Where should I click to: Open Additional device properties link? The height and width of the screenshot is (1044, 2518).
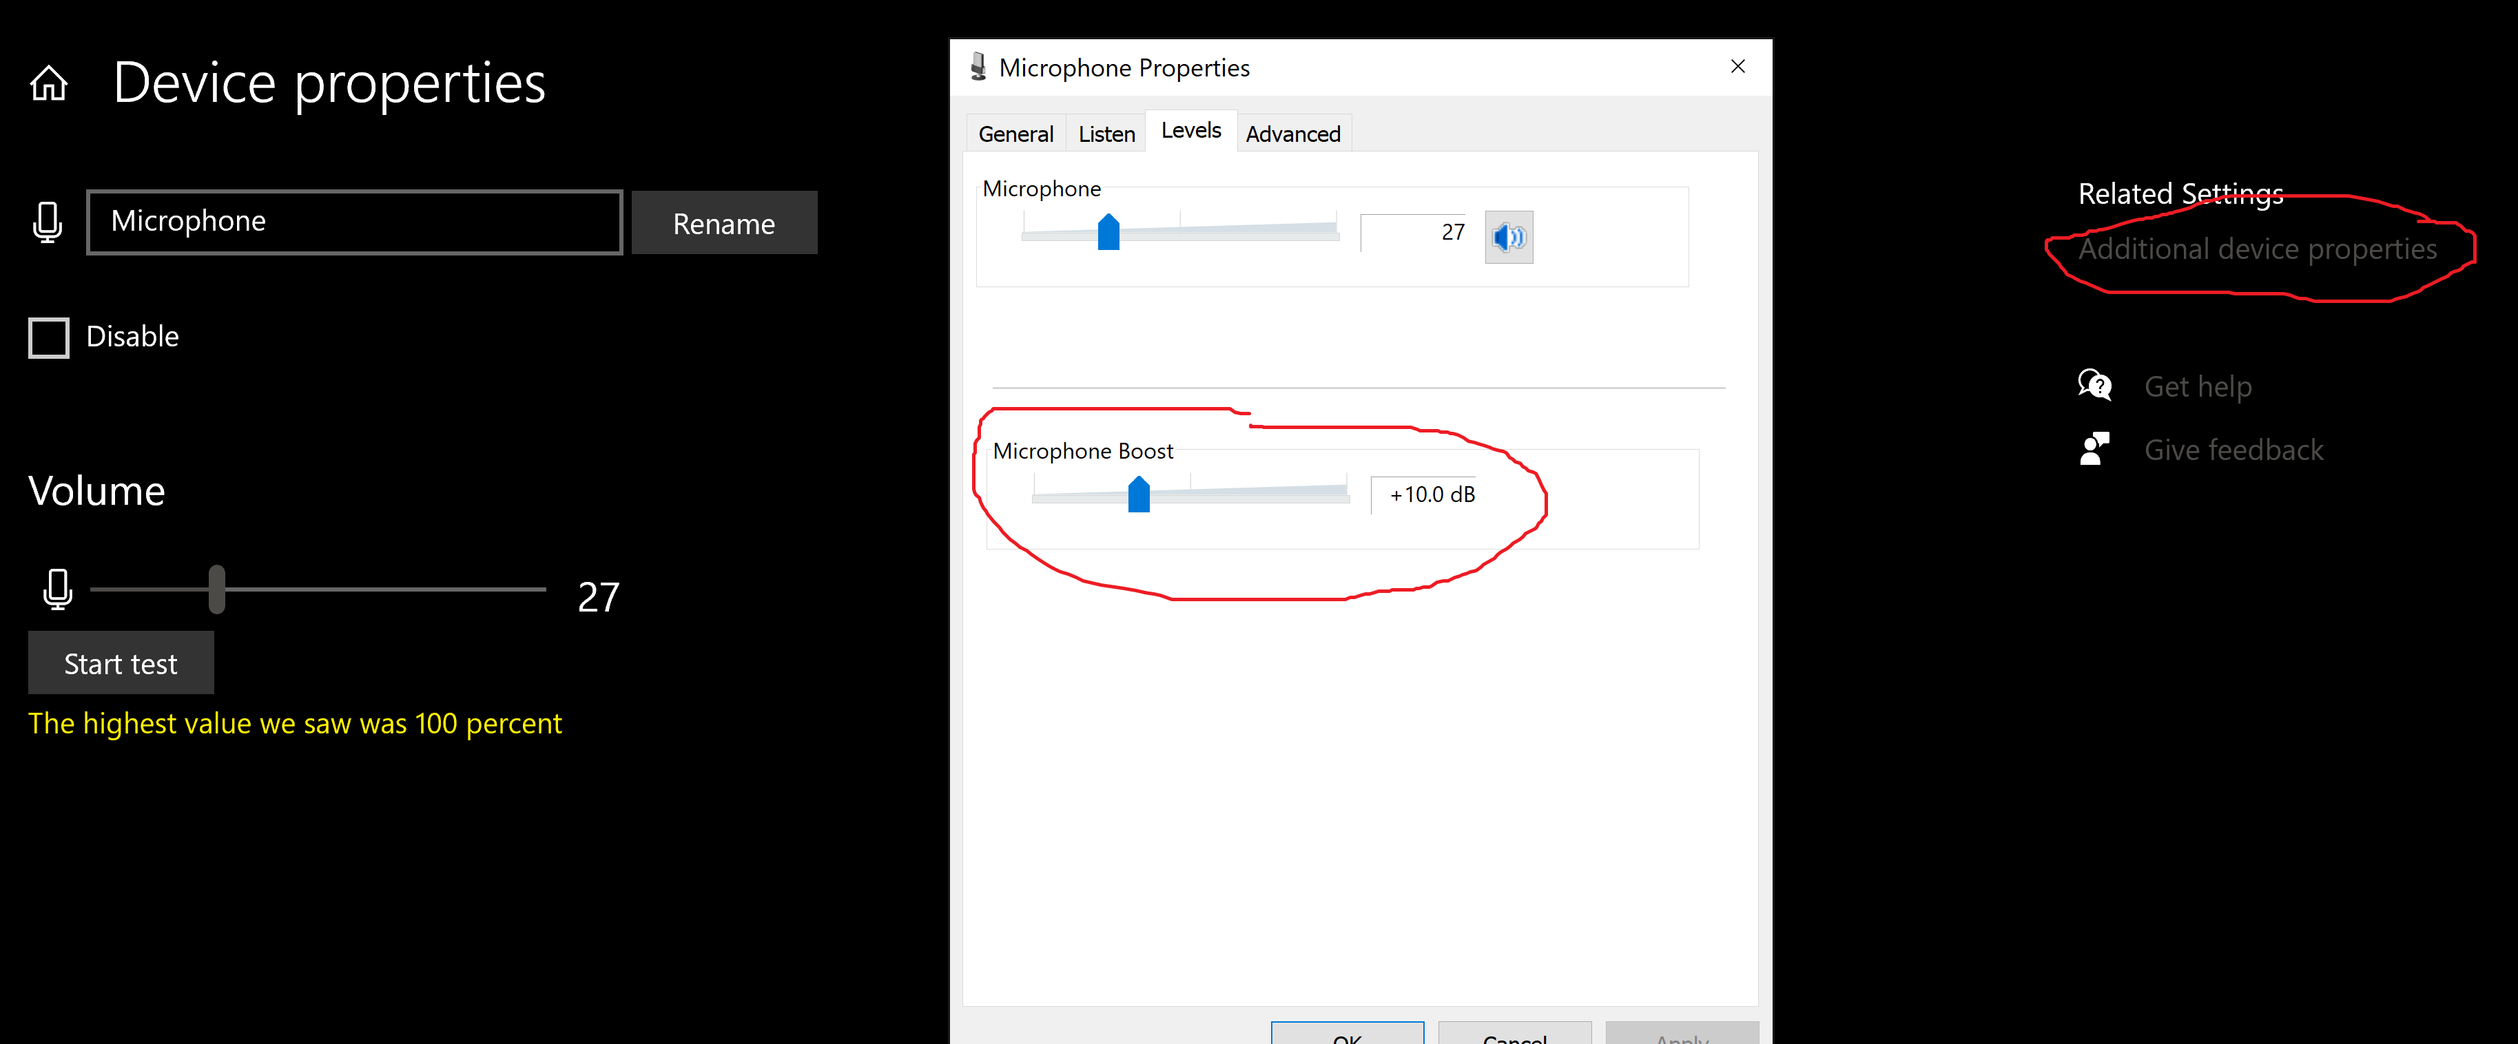point(2257,249)
